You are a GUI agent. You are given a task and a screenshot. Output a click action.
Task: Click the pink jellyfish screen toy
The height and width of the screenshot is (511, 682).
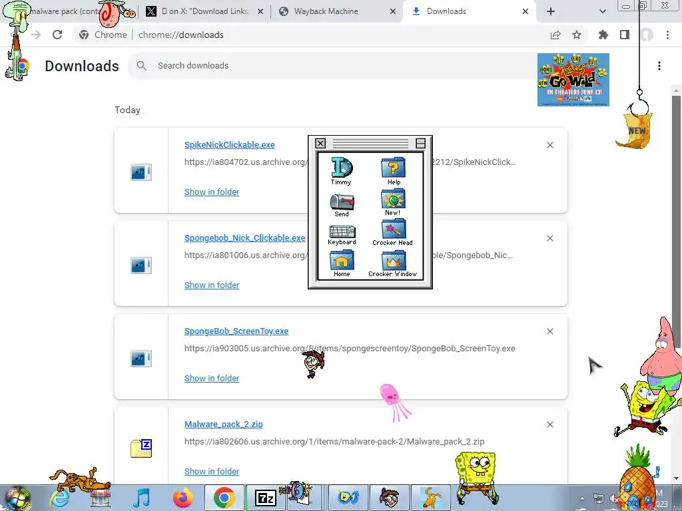394,403
